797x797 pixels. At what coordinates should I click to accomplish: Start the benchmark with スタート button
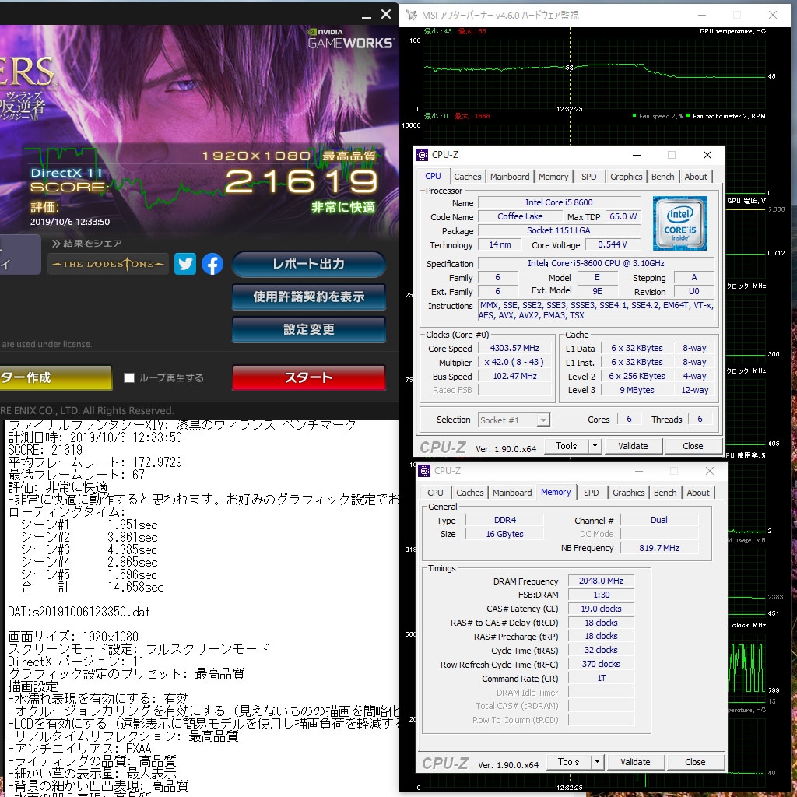point(308,377)
